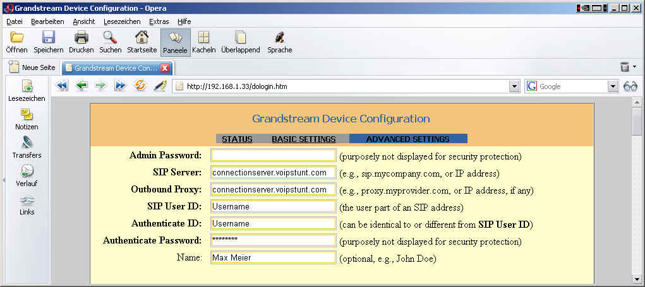The width and height of the screenshot is (645, 287).
Task: Click the forward arrow button
Action: (x=101, y=86)
